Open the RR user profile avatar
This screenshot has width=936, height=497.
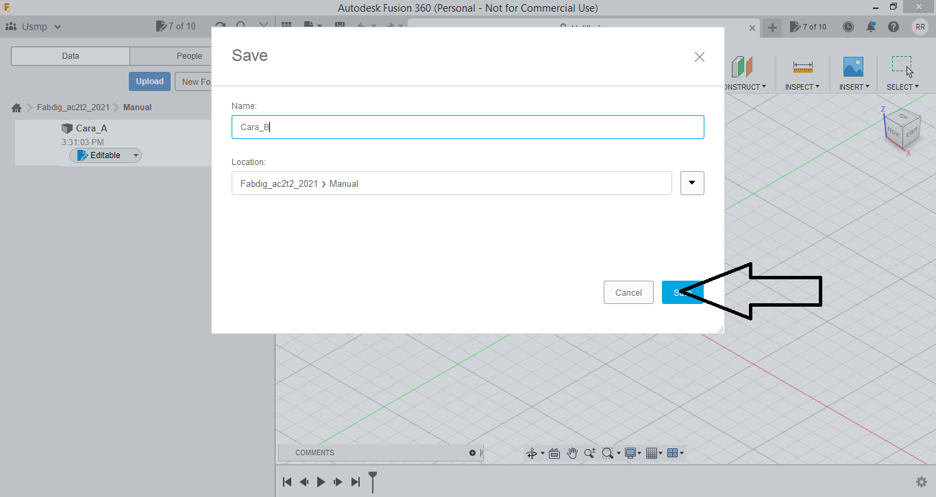coord(920,27)
